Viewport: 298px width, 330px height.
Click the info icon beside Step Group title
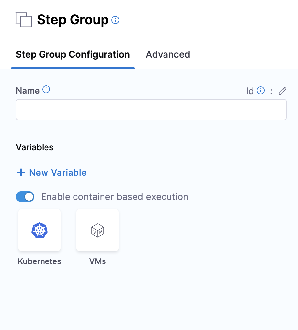(x=115, y=20)
